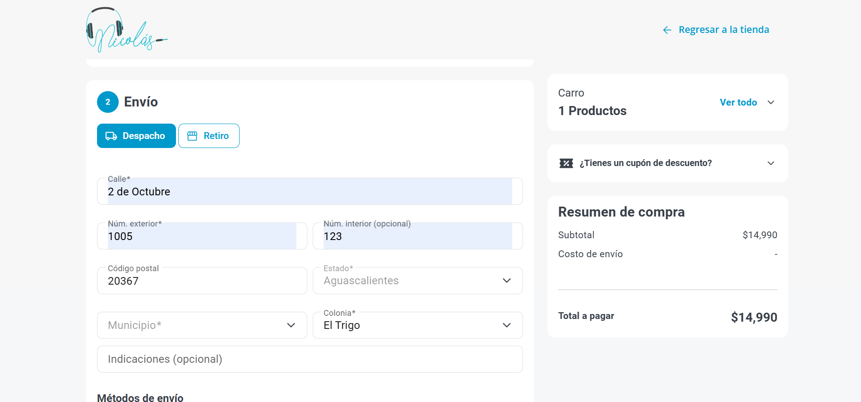Click the Envío section heading
This screenshot has height=402, width=861.
coord(141,102)
